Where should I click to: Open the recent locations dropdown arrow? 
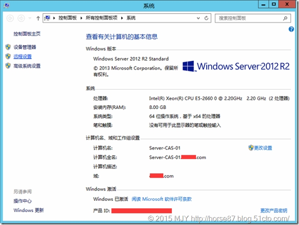(29, 18)
